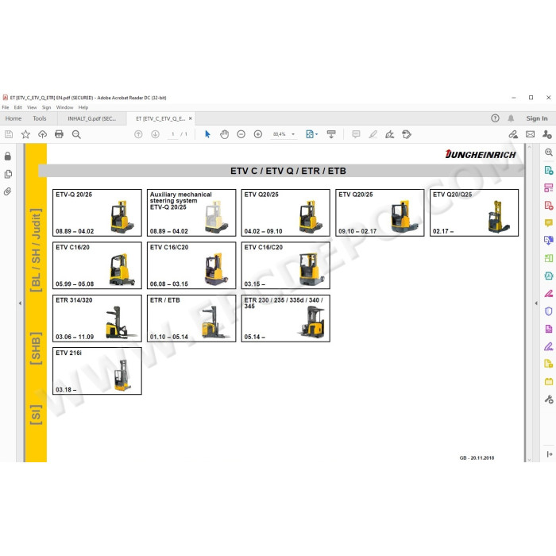Open the ETV-Q 20/25 08.89 – 04.02 card

(x=97, y=213)
